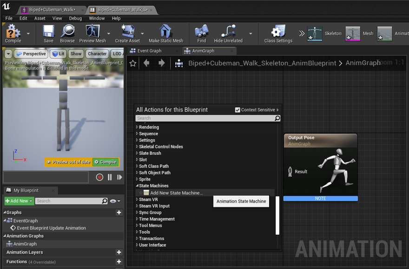This screenshot has height=269, width=409.
Task: Compile the animation blueprint from toolbar
Action: click(x=13, y=33)
